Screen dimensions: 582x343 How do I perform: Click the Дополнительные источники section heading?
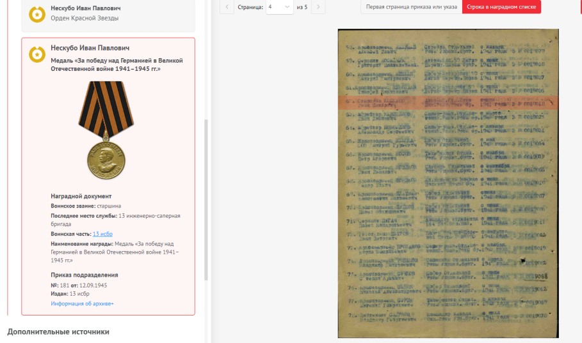click(58, 332)
